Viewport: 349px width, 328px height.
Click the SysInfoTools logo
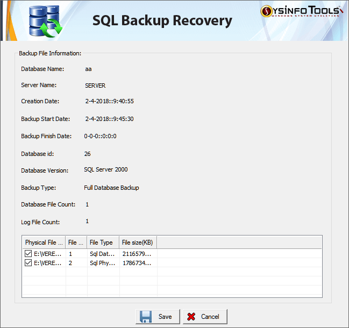(302, 12)
